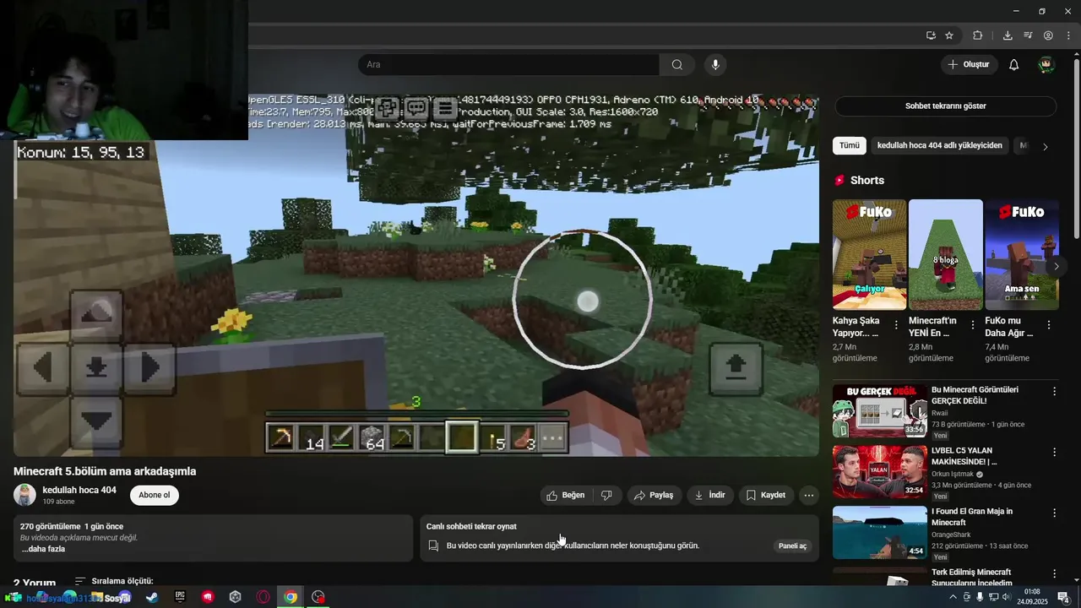Show hidden tray icons chevron

pos(953,597)
